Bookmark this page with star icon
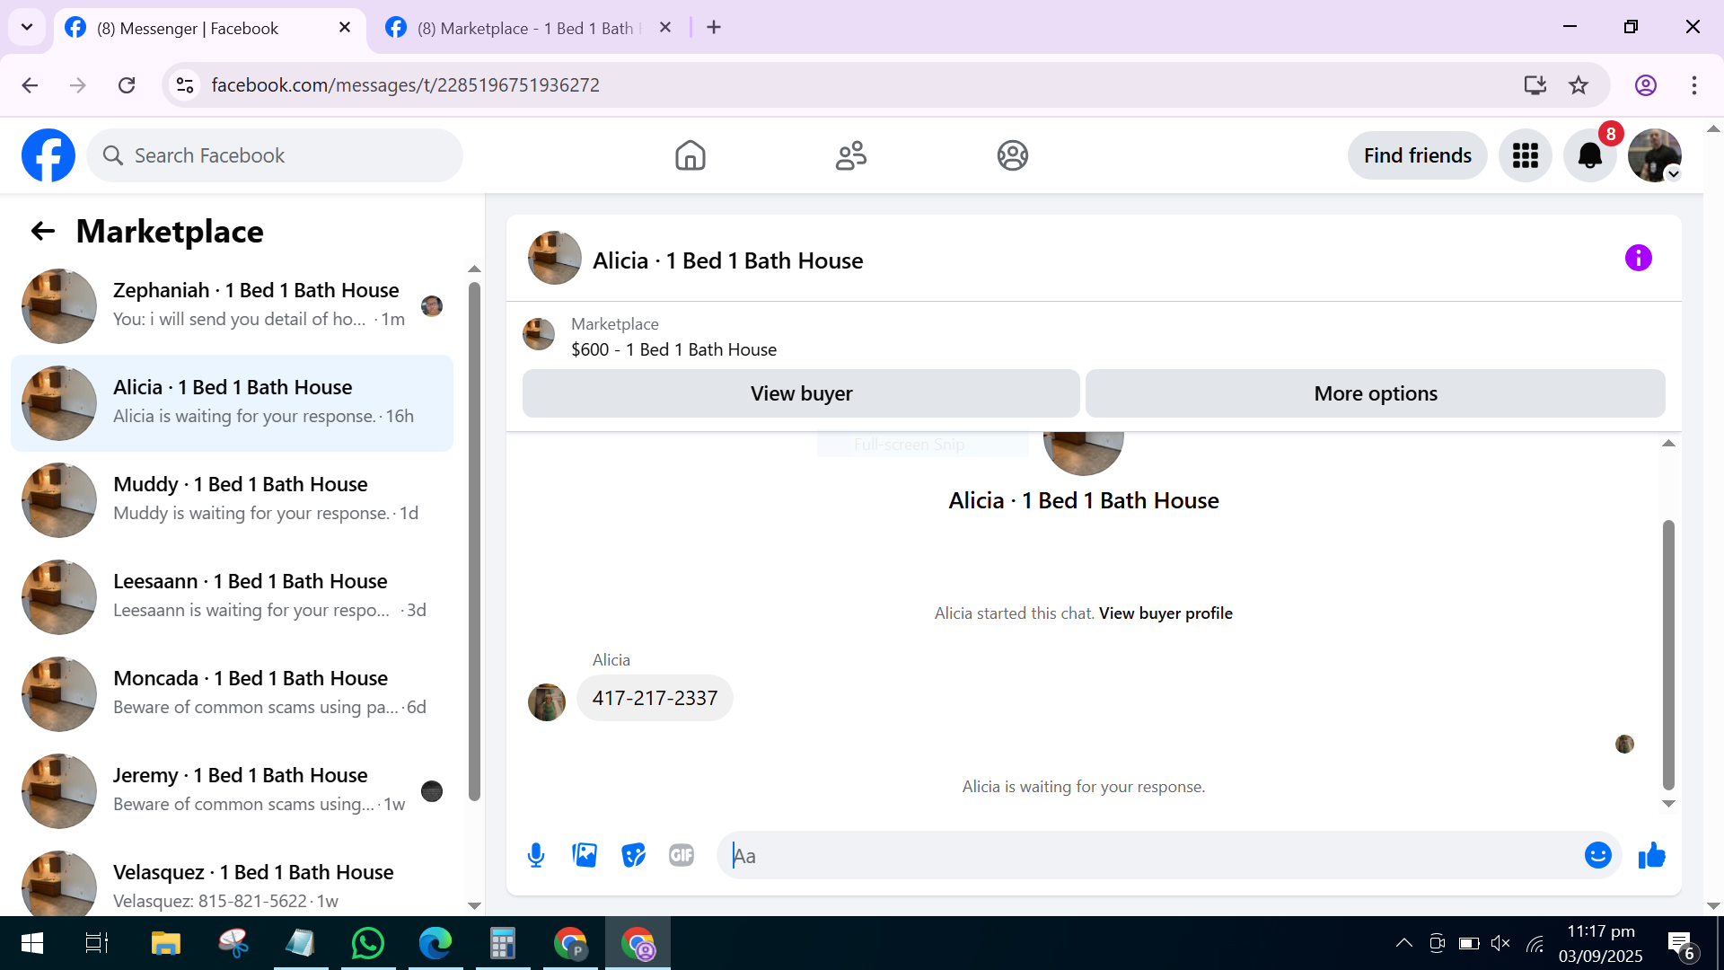The image size is (1724, 970). point(1579,85)
